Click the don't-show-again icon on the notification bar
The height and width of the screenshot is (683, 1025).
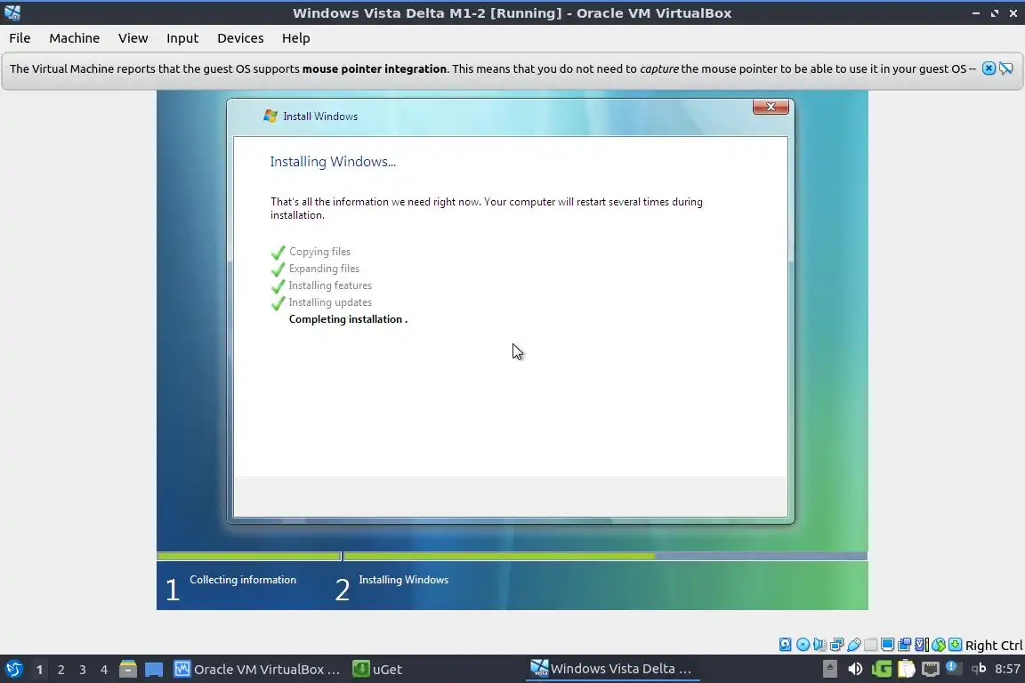pyautogui.click(x=1006, y=68)
